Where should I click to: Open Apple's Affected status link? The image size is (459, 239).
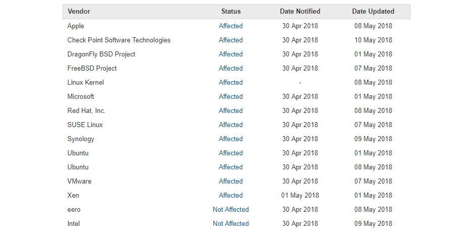tap(231, 26)
